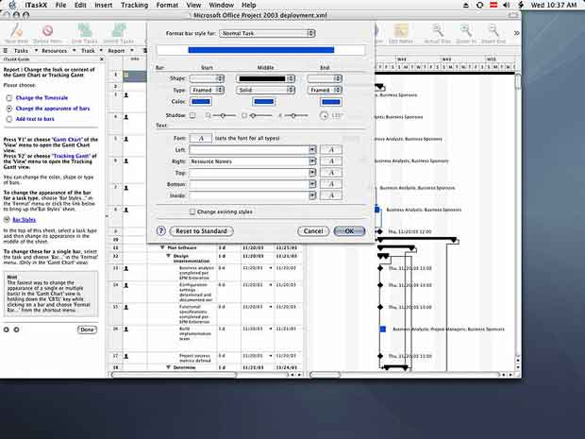Viewport: 585px width, 439px height.
Task: Collapse the Plan Software task group
Action: tap(162, 247)
